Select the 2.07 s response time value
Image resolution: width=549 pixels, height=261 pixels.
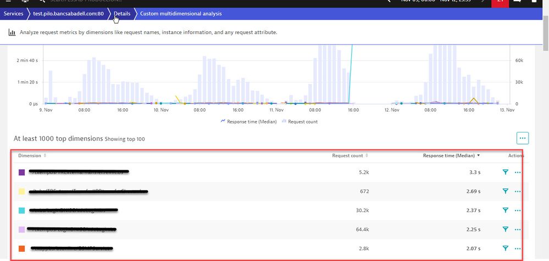click(473, 248)
